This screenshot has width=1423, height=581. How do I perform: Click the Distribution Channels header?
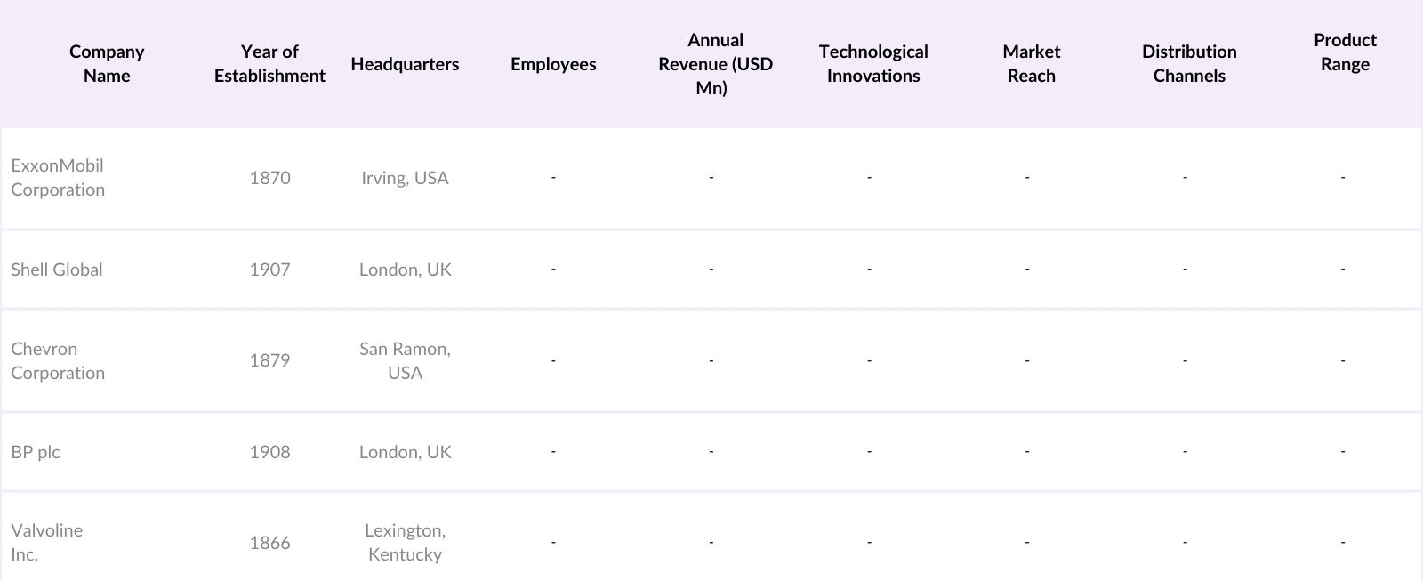point(1188,63)
